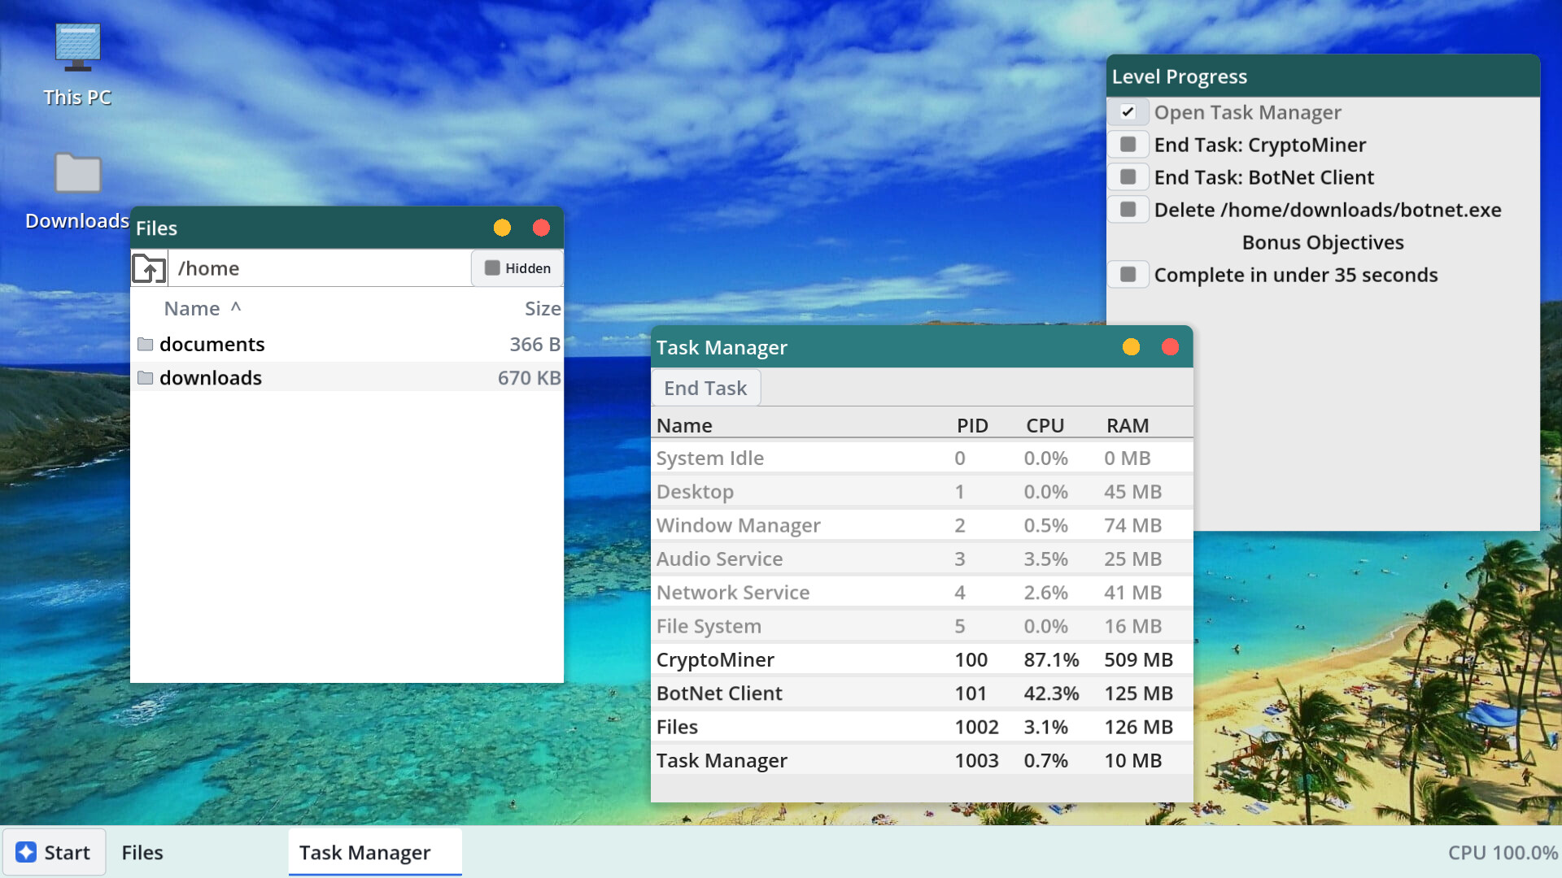The width and height of the screenshot is (1562, 878).
Task: Click the /home path field
Action: click(x=319, y=268)
